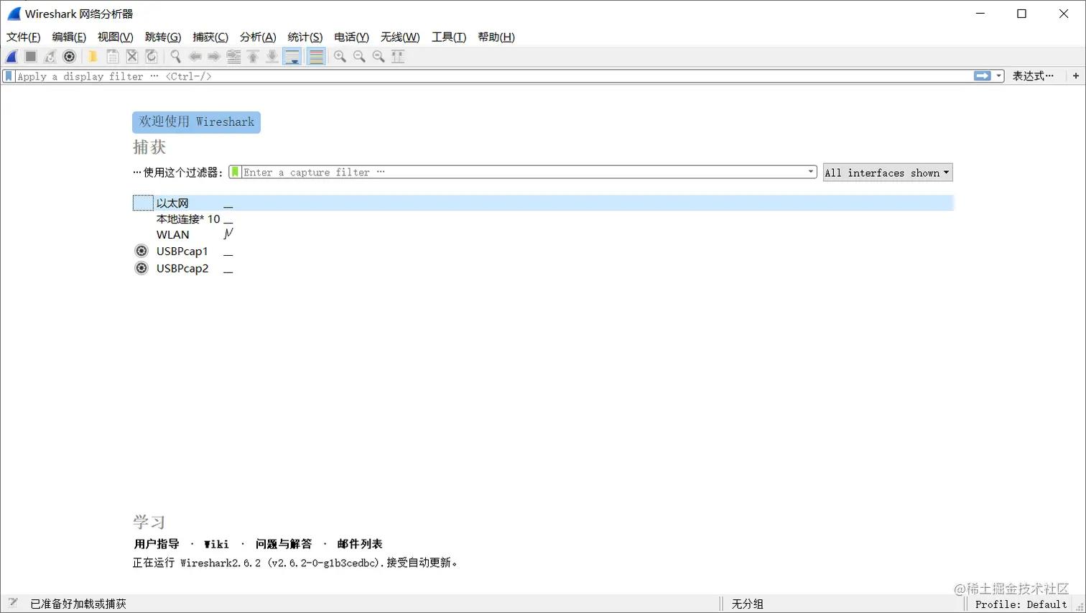Open display filter history dropdown arrow
The width and height of the screenshot is (1086, 613).
point(998,76)
